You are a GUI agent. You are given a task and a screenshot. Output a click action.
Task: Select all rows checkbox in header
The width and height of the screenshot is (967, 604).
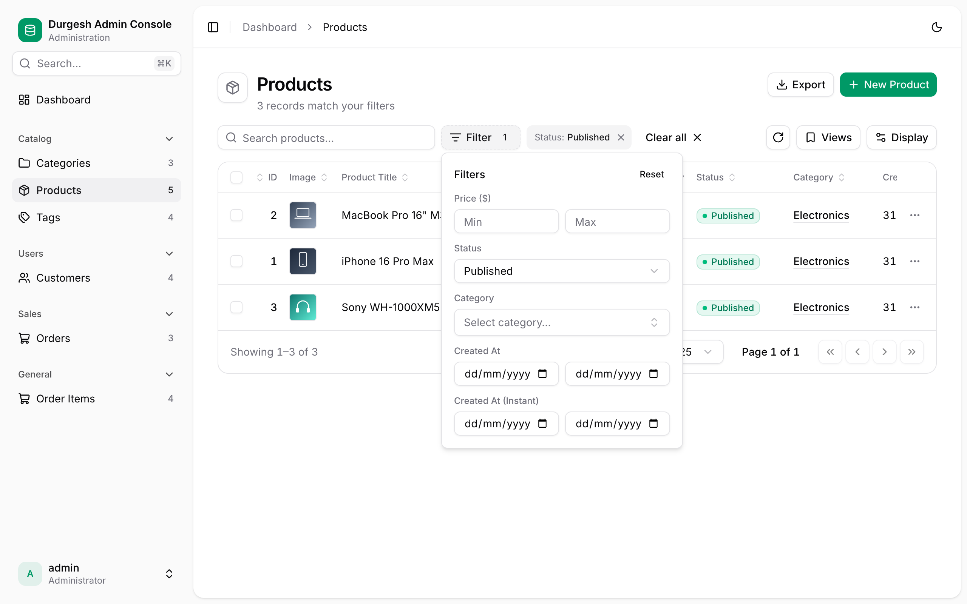(236, 177)
